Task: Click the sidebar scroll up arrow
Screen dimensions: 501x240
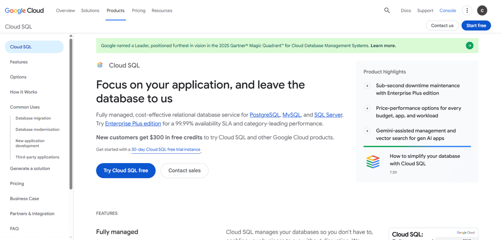Action: 71,36
